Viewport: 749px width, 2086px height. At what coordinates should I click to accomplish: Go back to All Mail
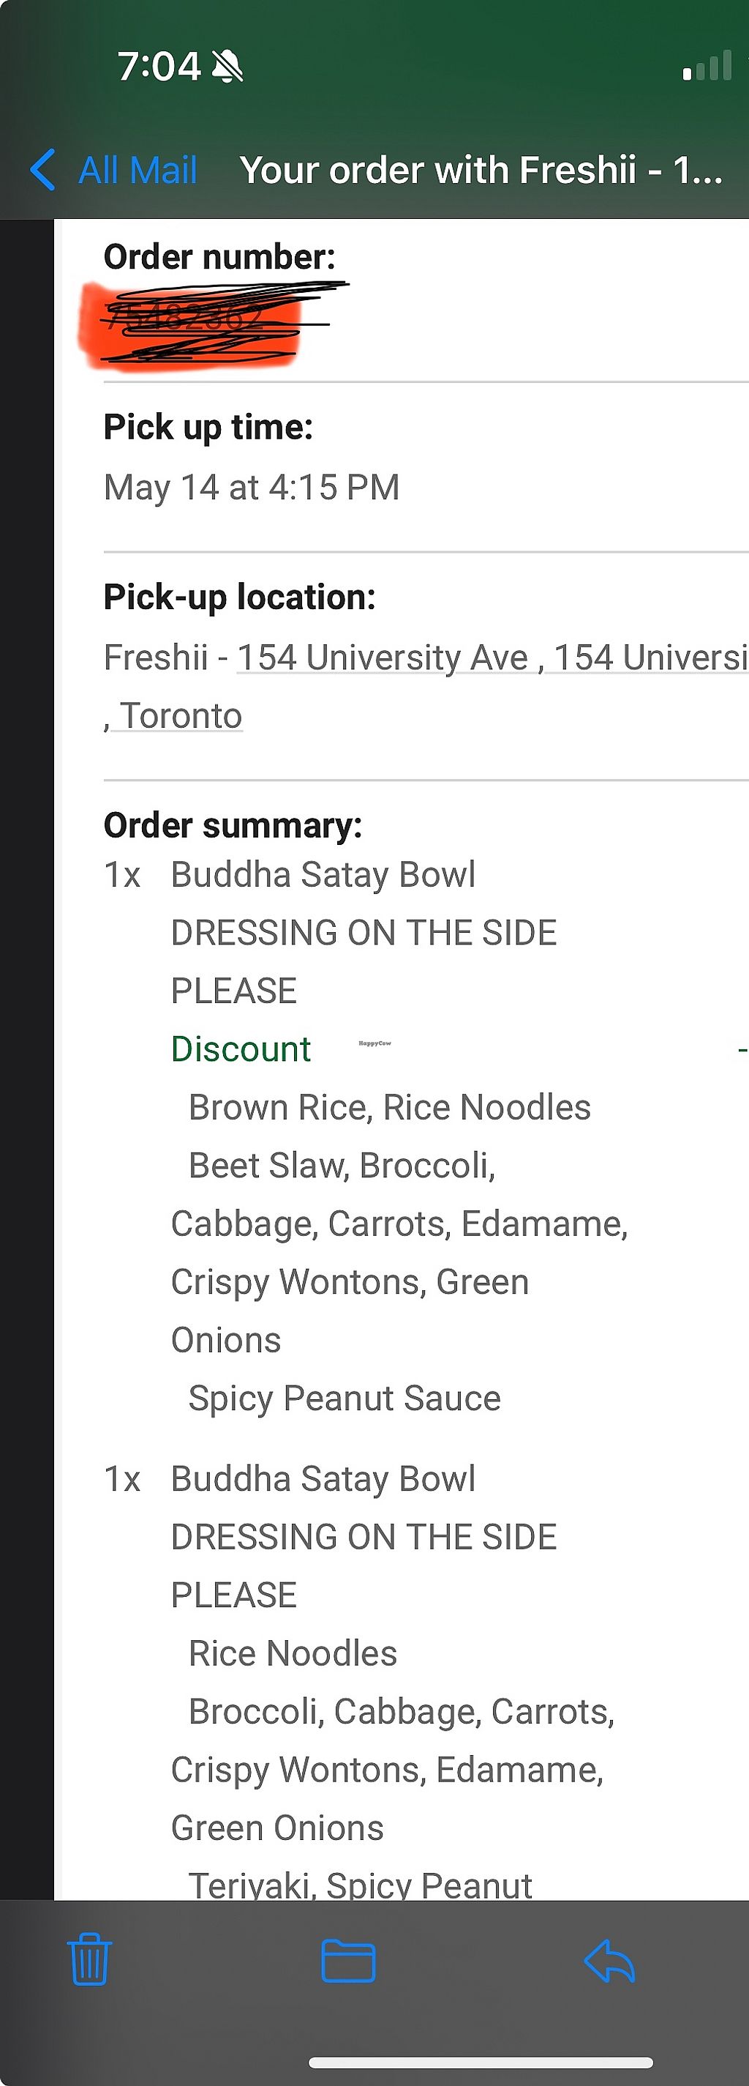click(x=138, y=170)
